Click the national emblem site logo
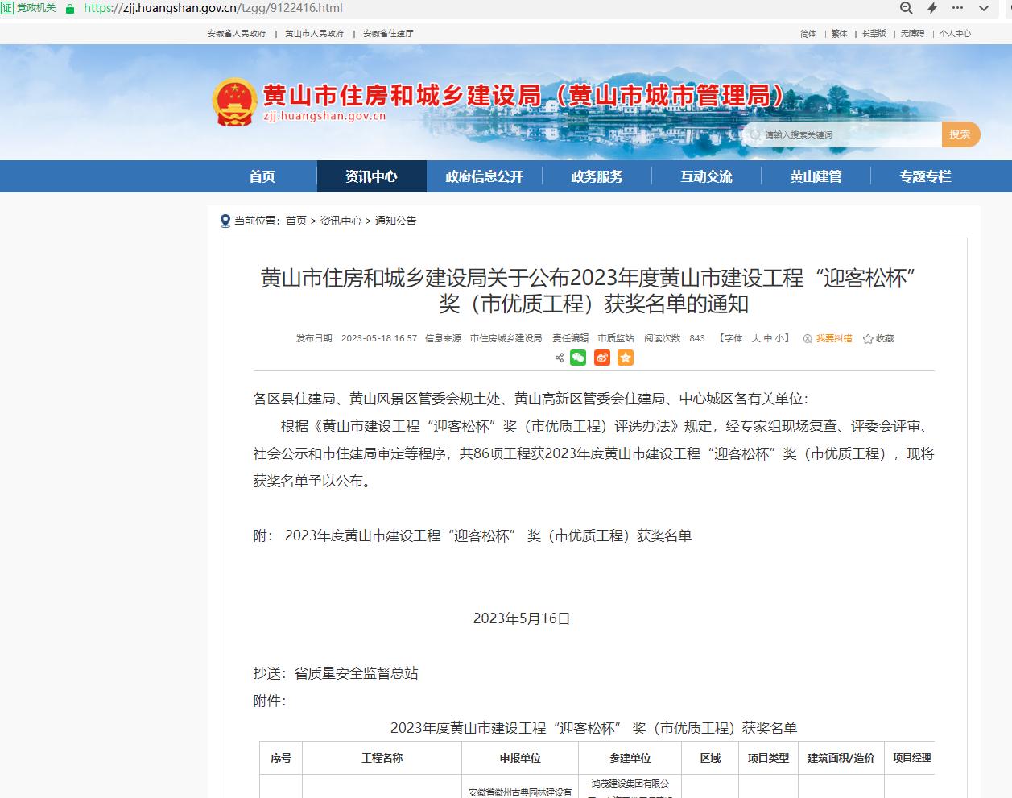Viewport: 1012px width, 798px height. [x=234, y=102]
